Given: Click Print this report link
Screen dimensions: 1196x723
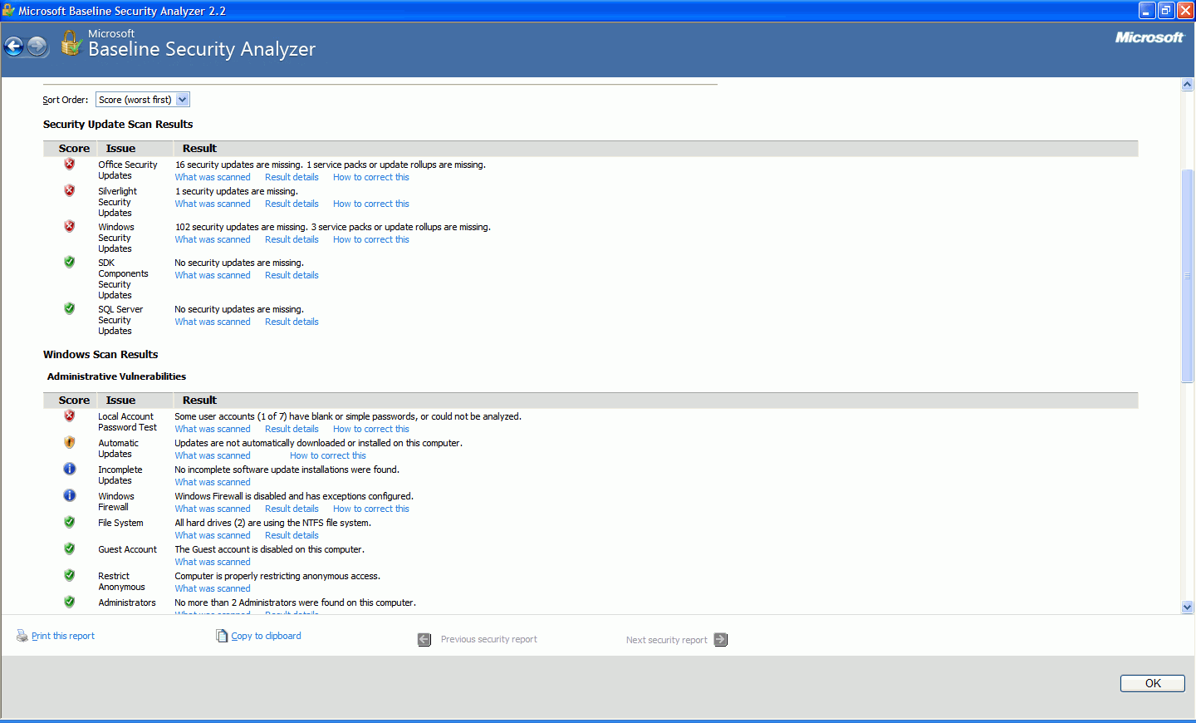Looking at the screenshot, I should (x=63, y=636).
